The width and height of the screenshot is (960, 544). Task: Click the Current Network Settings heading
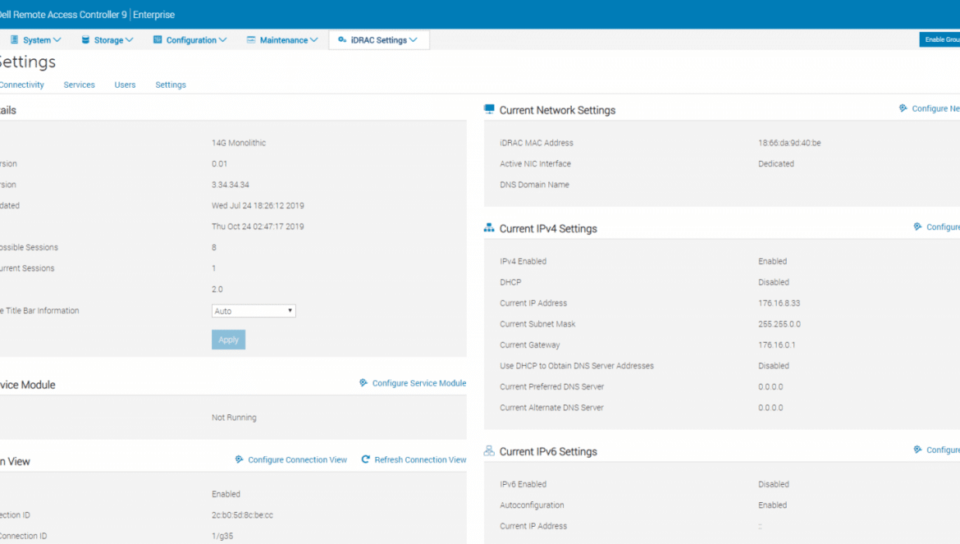pos(557,110)
